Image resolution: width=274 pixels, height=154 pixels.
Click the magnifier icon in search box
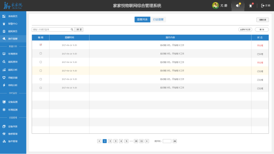[x=72, y=30]
